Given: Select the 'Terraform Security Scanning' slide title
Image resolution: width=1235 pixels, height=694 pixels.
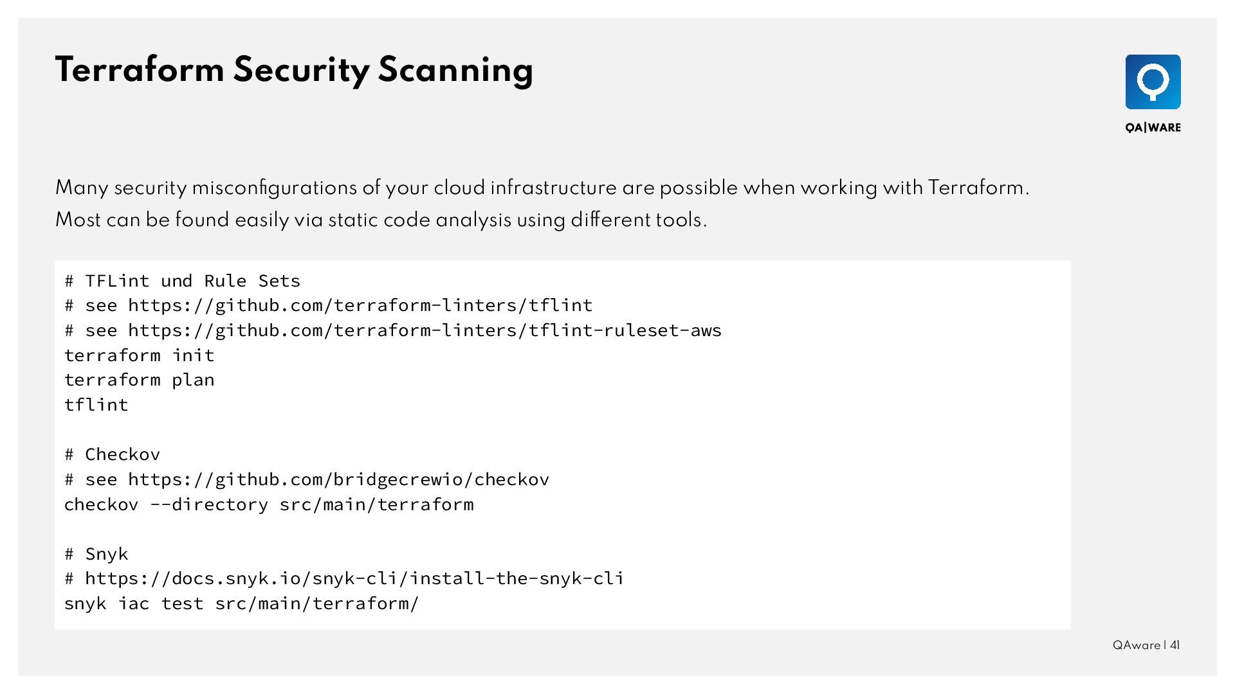Looking at the screenshot, I should click(294, 70).
